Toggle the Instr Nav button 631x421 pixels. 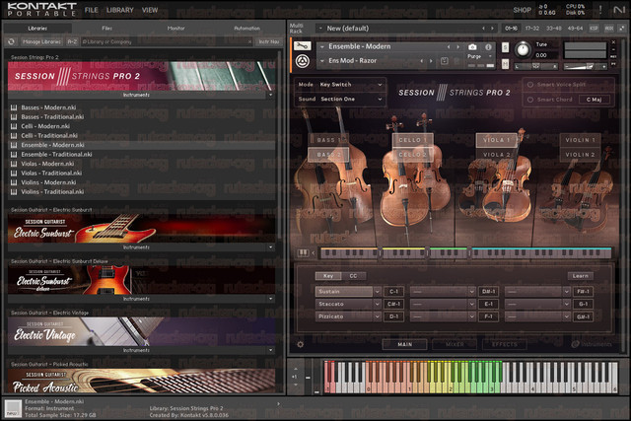pyautogui.click(x=269, y=41)
